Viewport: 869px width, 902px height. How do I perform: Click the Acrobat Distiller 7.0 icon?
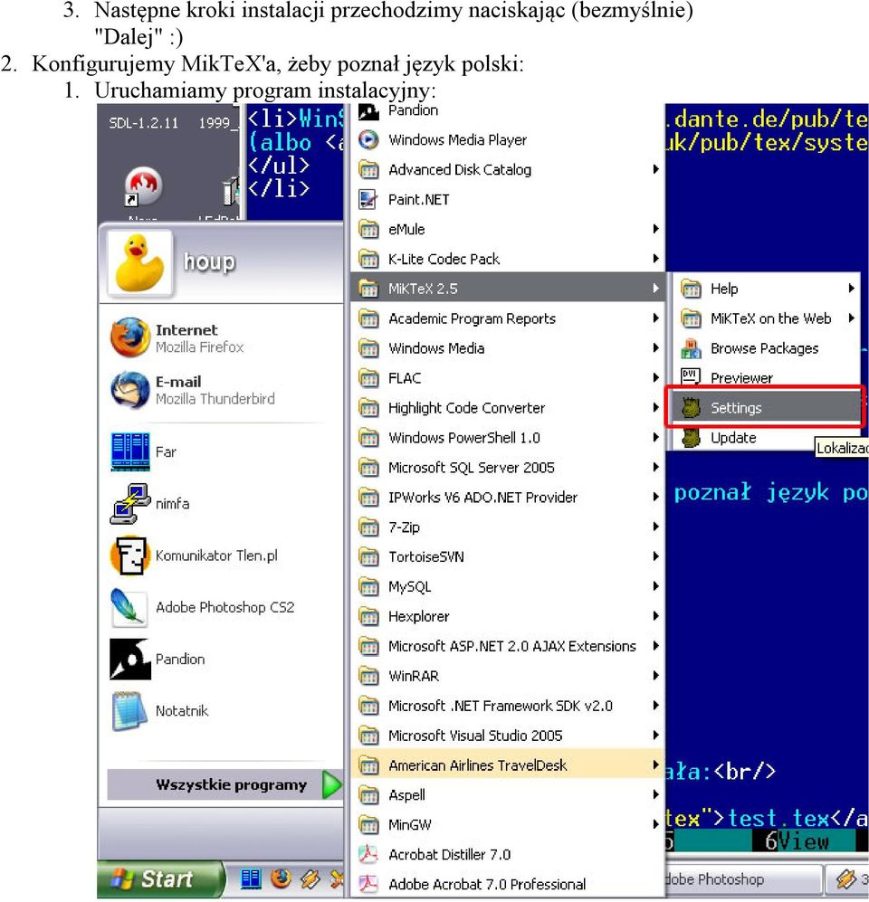pyautogui.click(x=368, y=854)
